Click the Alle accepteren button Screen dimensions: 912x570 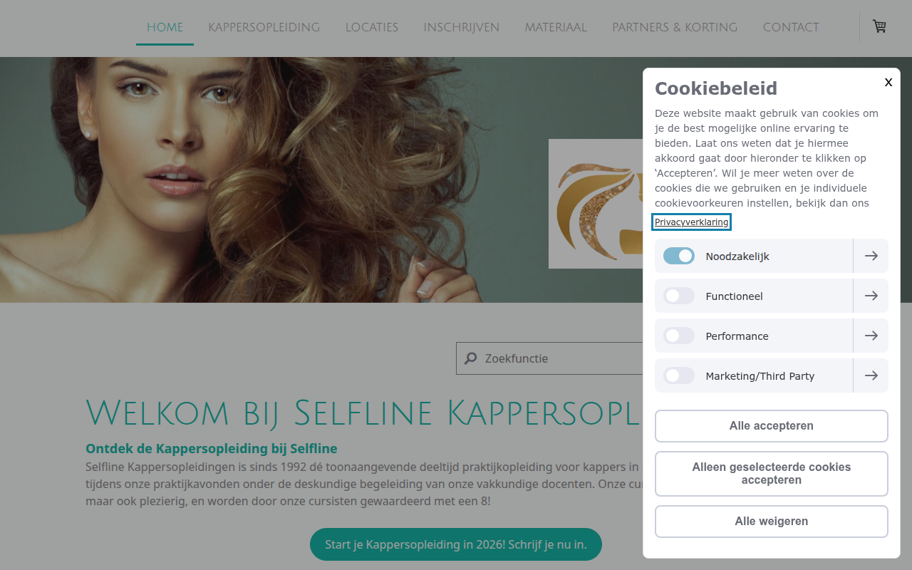(x=772, y=426)
